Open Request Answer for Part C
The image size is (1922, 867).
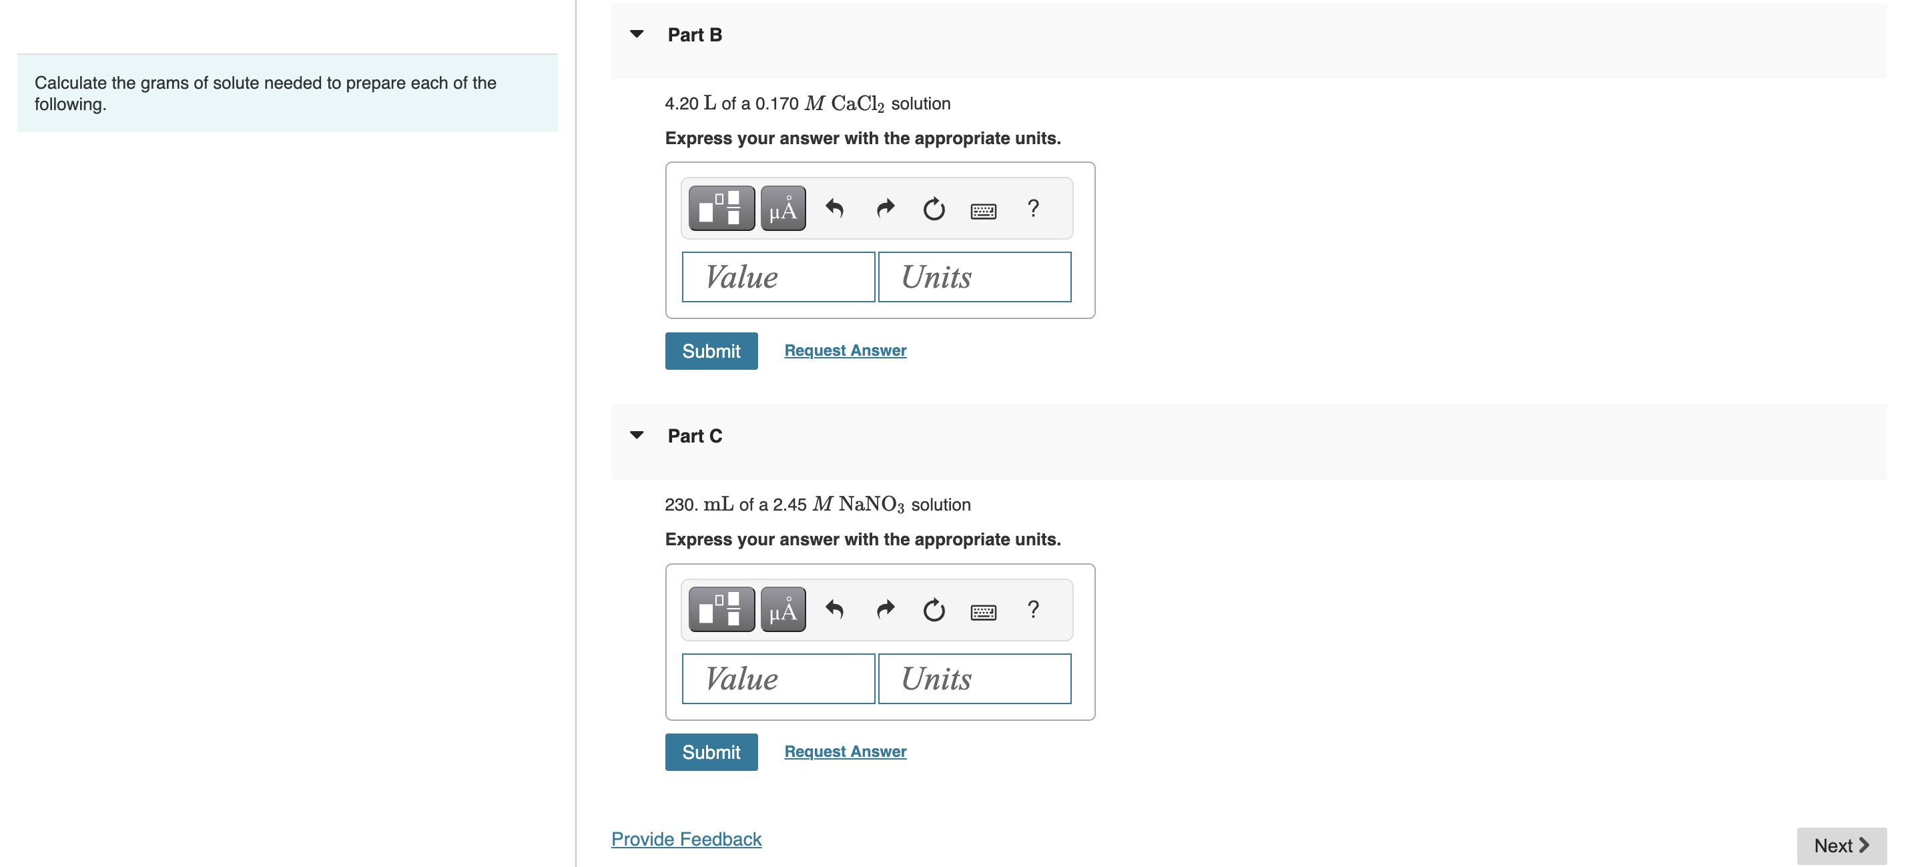tap(845, 752)
